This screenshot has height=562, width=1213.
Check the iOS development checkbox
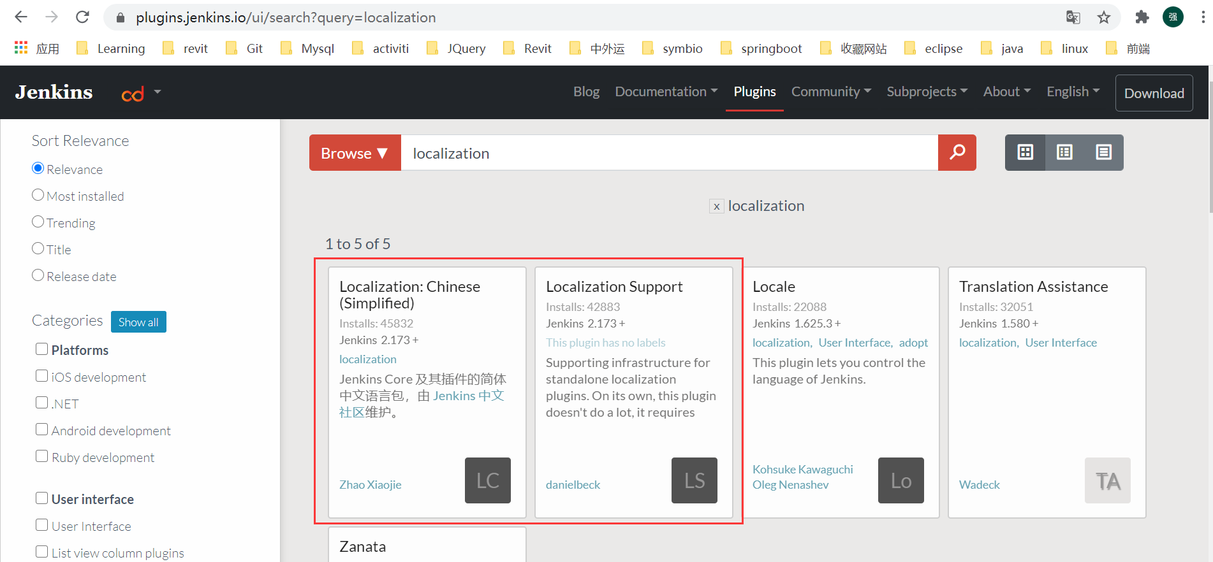click(x=42, y=376)
